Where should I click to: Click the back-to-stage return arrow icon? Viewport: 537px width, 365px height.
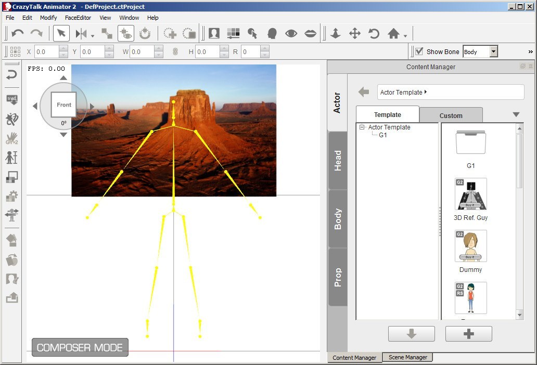pos(11,74)
